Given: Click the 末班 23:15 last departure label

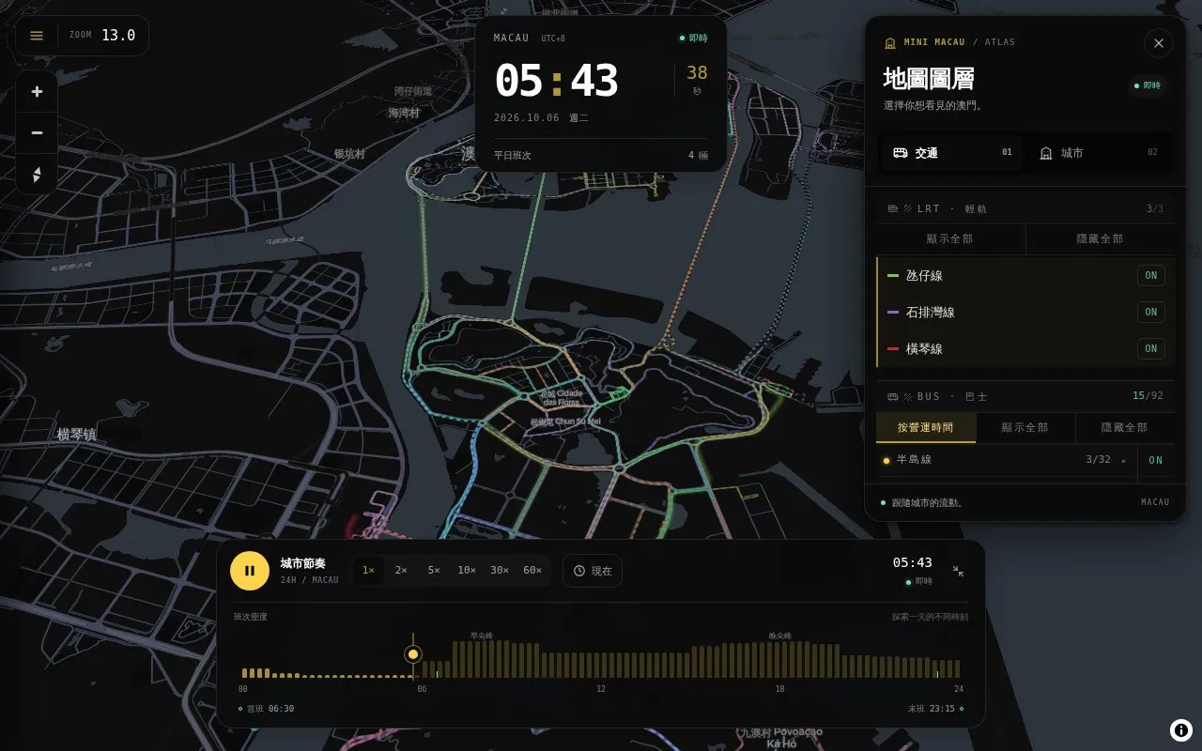Looking at the screenshot, I should [x=935, y=709].
